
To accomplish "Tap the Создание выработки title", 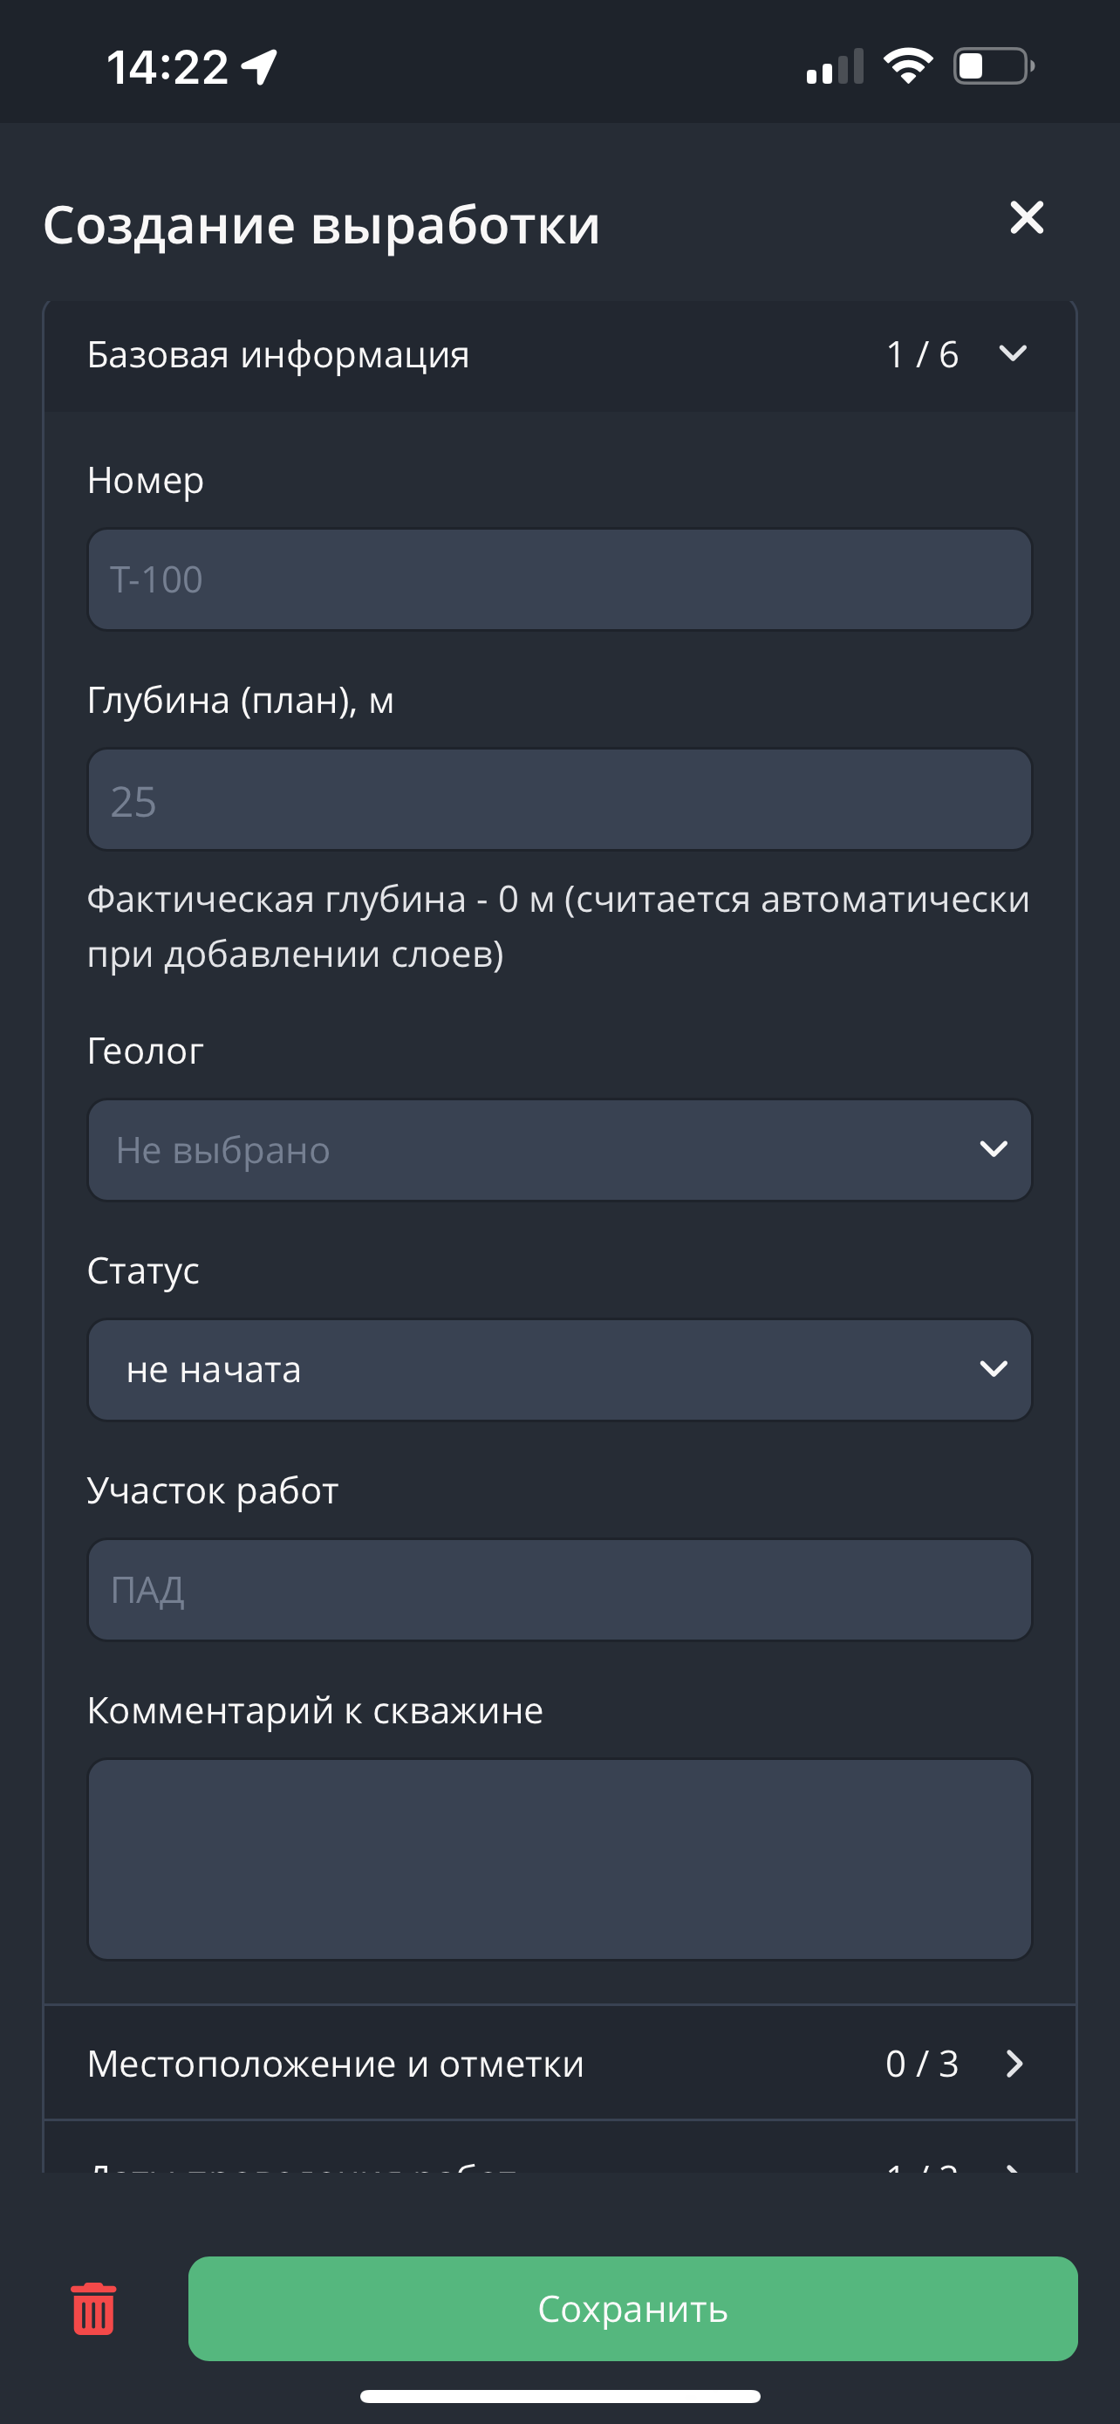I will click(x=322, y=225).
